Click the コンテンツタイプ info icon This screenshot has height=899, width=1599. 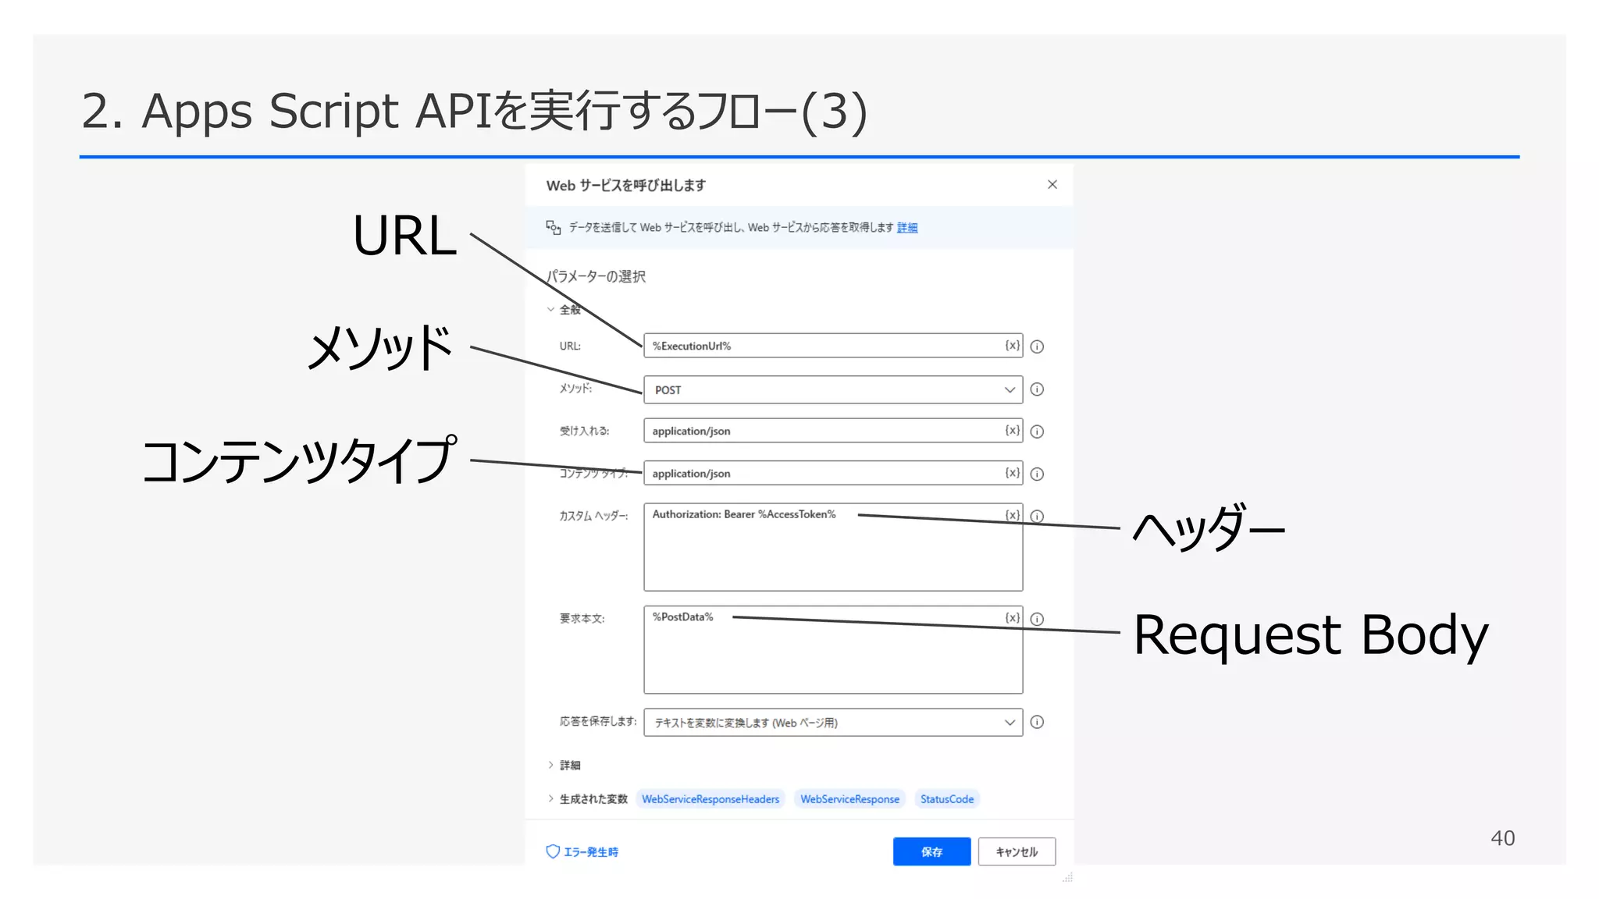coord(1037,474)
